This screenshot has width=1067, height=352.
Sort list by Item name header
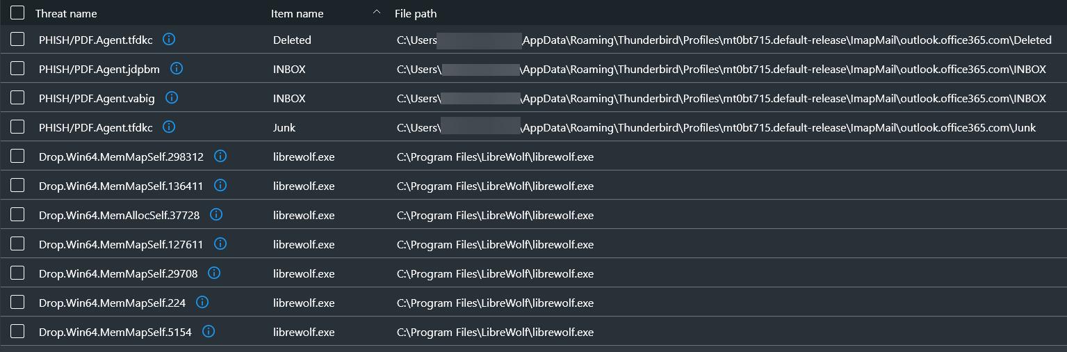click(298, 14)
